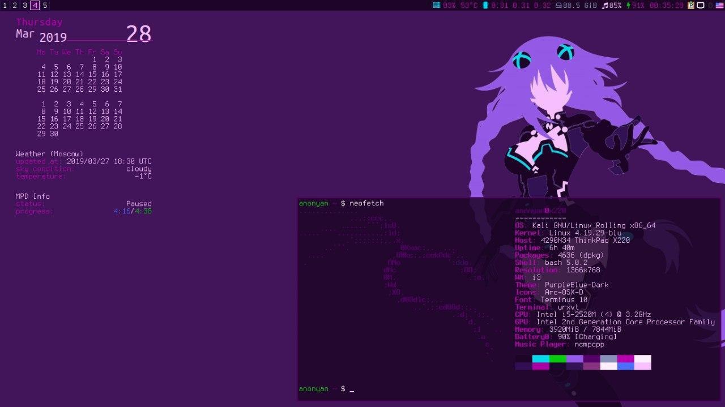The height and width of the screenshot is (407, 725).
Task: Click the 'Intel i5-2520M (4) @ 3.2GHz' CPU line
Action: 594,314
